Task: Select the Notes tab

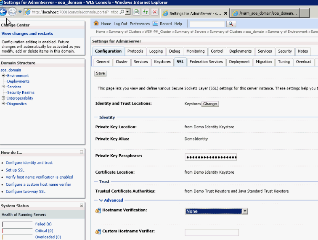Action: pyautogui.click(x=303, y=51)
